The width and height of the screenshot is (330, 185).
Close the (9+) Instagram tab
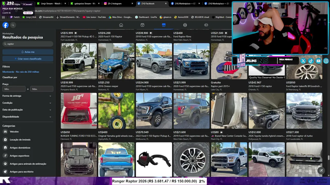point(132,4)
